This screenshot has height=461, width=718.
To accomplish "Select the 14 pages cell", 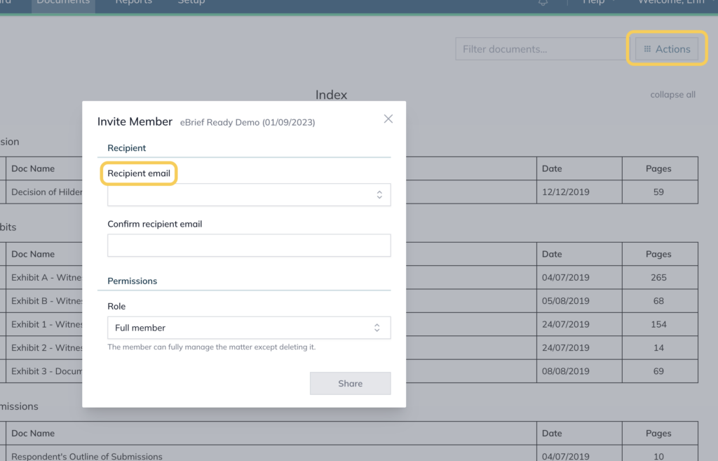I will coord(660,347).
